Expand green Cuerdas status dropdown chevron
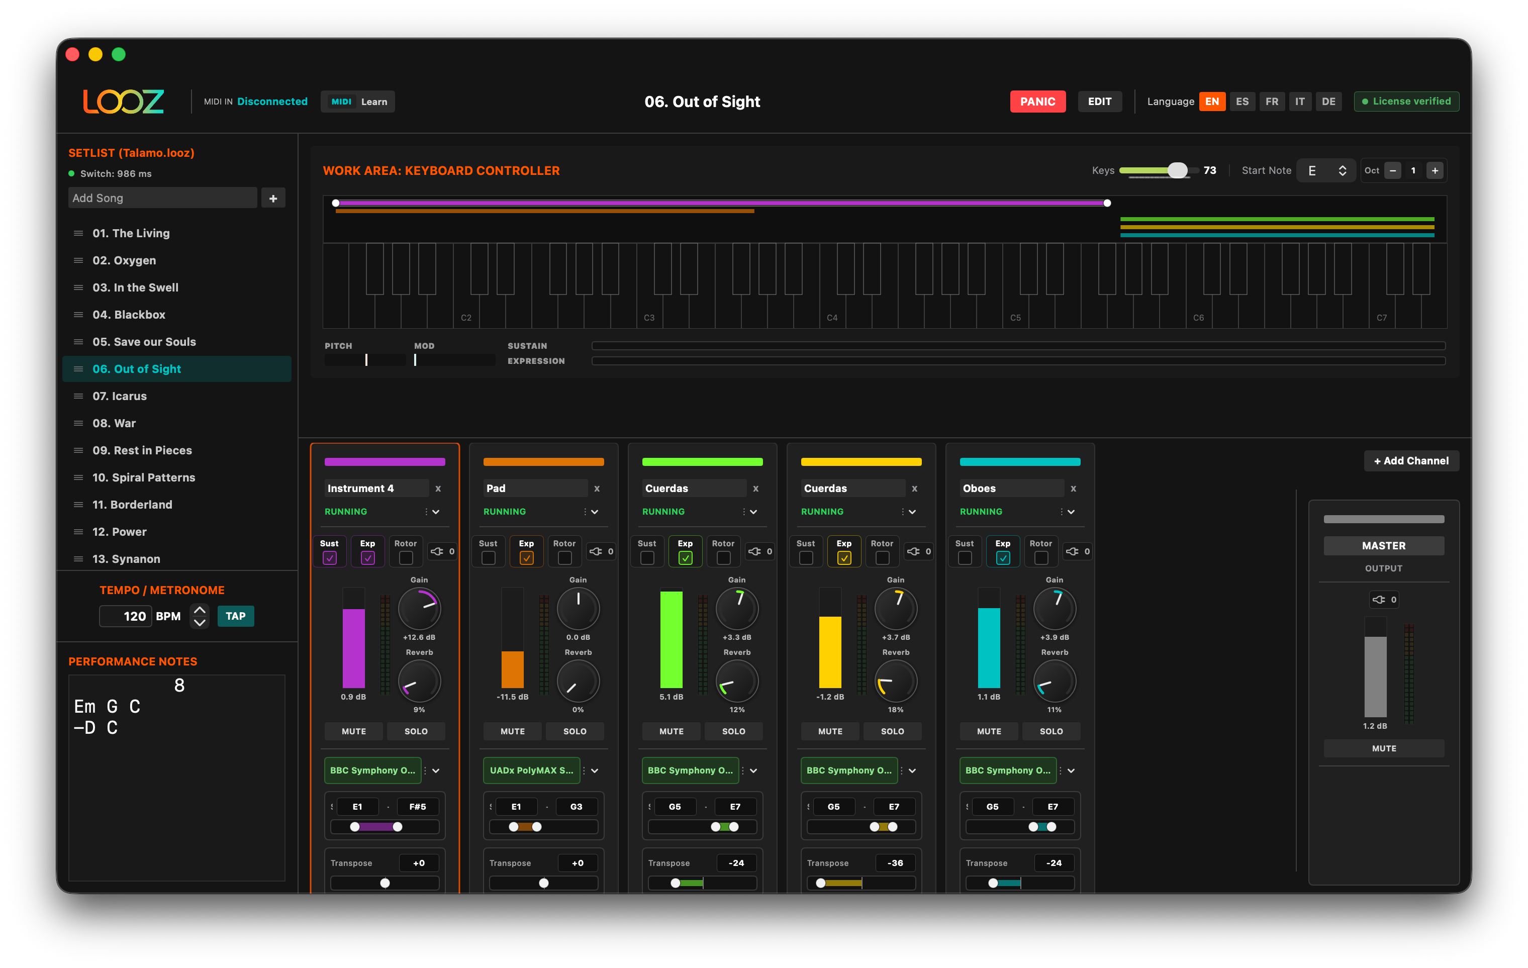Screen dimensions: 1528x968 click(x=753, y=512)
